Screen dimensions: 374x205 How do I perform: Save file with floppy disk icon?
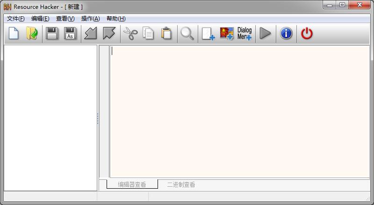click(x=52, y=33)
